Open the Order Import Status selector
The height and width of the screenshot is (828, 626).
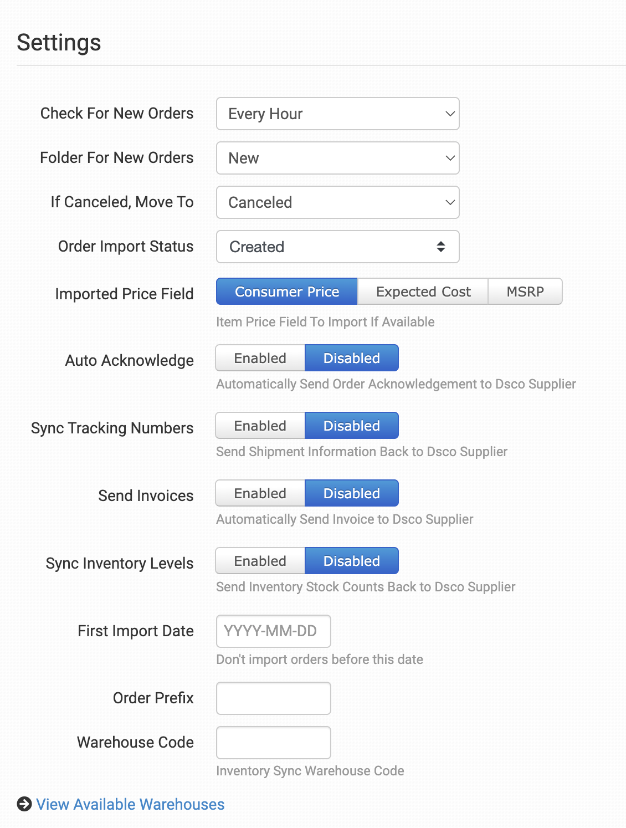pos(338,247)
